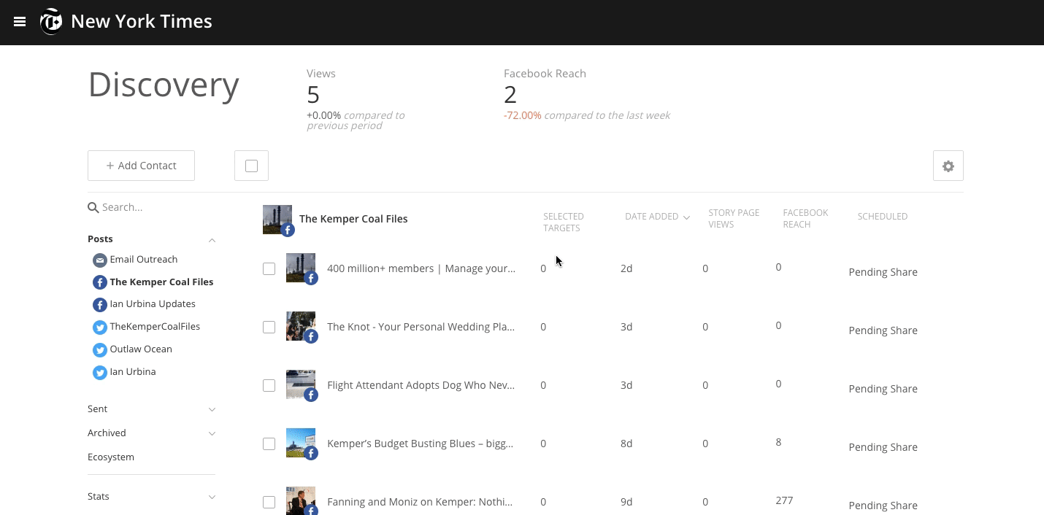Select Ian Urbina in the sidebar
This screenshot has width=1044, height=515.
[132, 372]
